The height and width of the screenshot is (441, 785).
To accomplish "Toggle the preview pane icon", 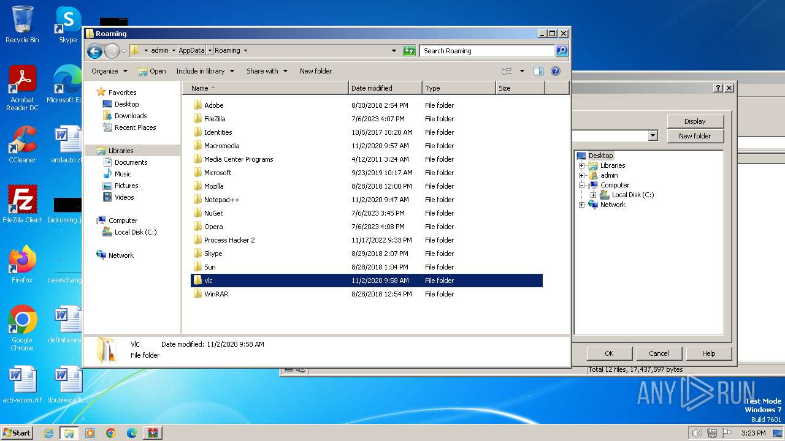I will [x=538, y=71].
